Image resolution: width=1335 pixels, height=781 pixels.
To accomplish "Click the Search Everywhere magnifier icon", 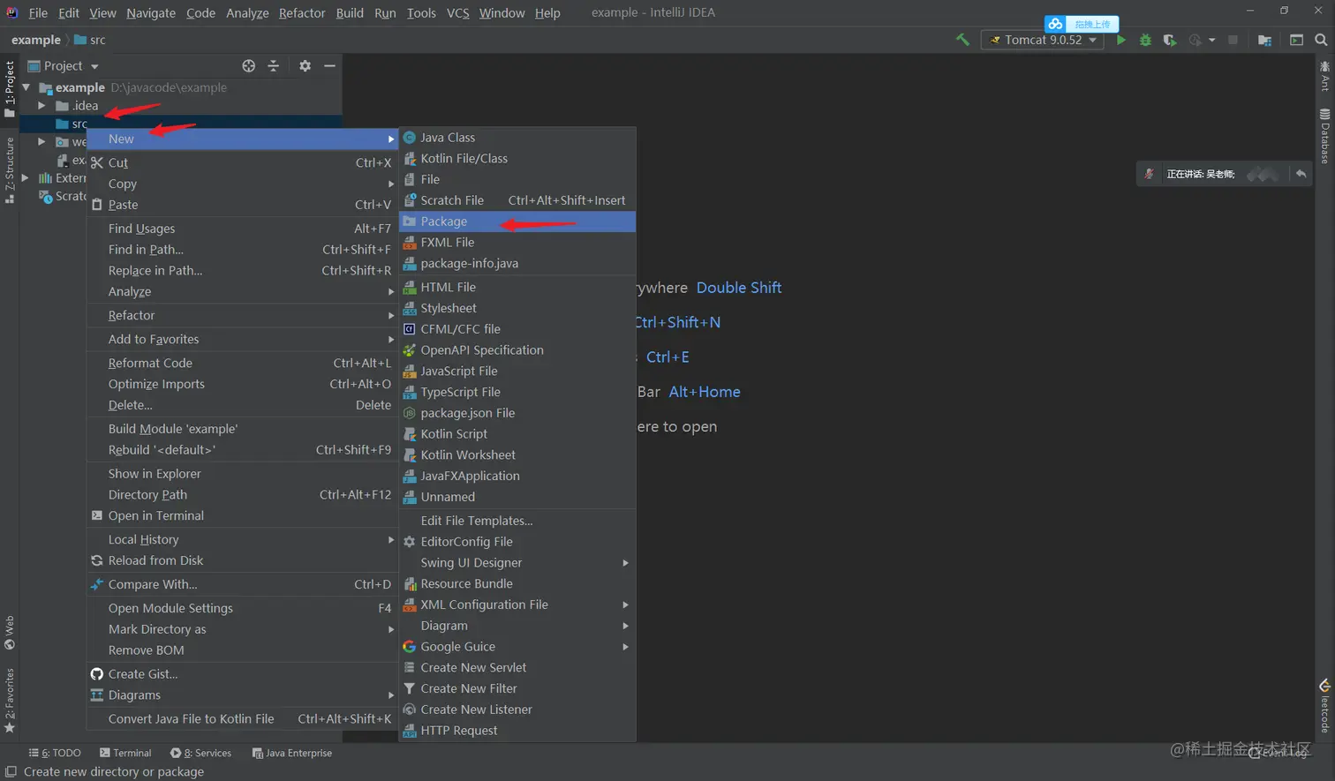I will 1321,40.
